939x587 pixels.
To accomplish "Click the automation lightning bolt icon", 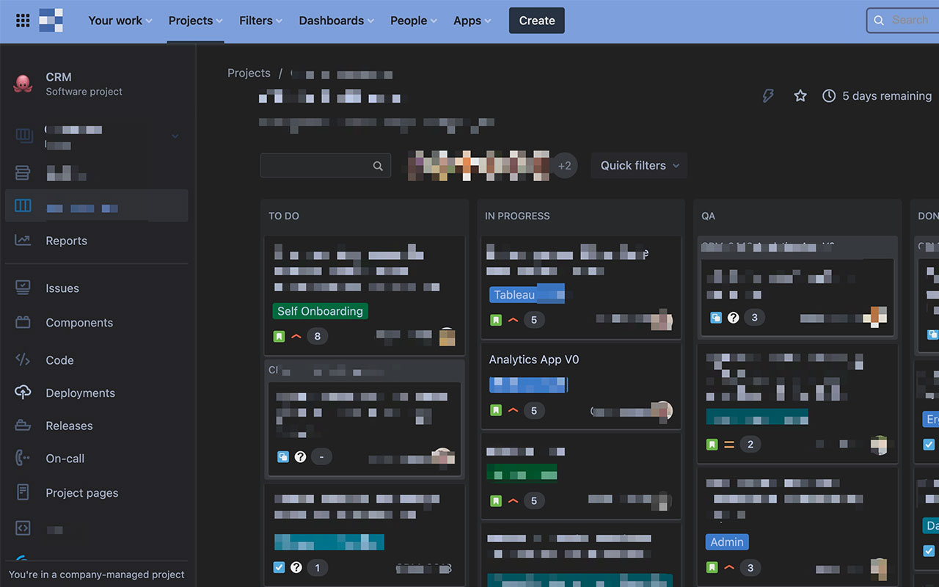I will [767, 95].
